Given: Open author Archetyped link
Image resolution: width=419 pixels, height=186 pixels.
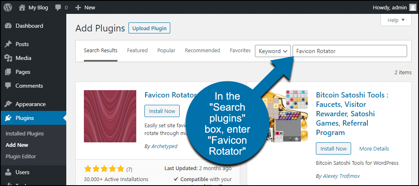Looking at the screenshot, I should [164, 146].
